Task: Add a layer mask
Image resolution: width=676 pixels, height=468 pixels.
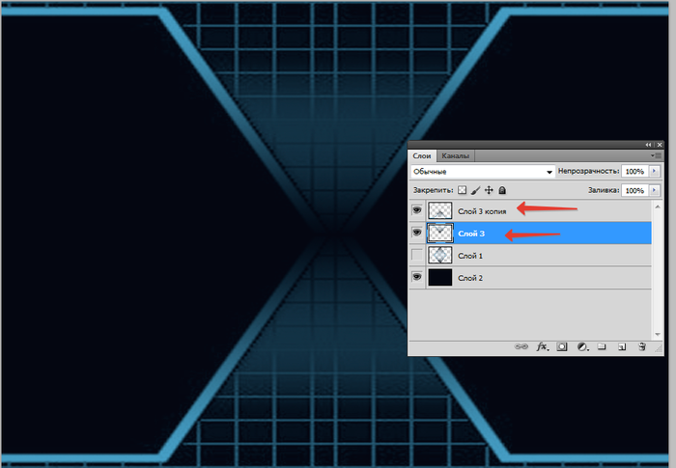Action: [x=562, y=346]
